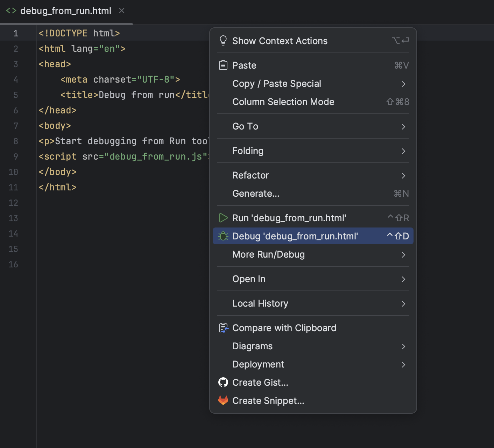Click the Compare with Clipboard icon
The width and height of the screenshot is (494, 448).
coord(223,328)
